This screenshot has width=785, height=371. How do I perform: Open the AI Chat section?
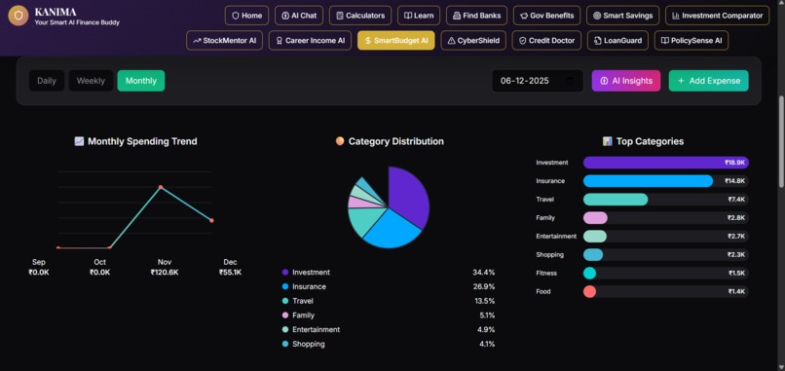(x=299, y=16)
